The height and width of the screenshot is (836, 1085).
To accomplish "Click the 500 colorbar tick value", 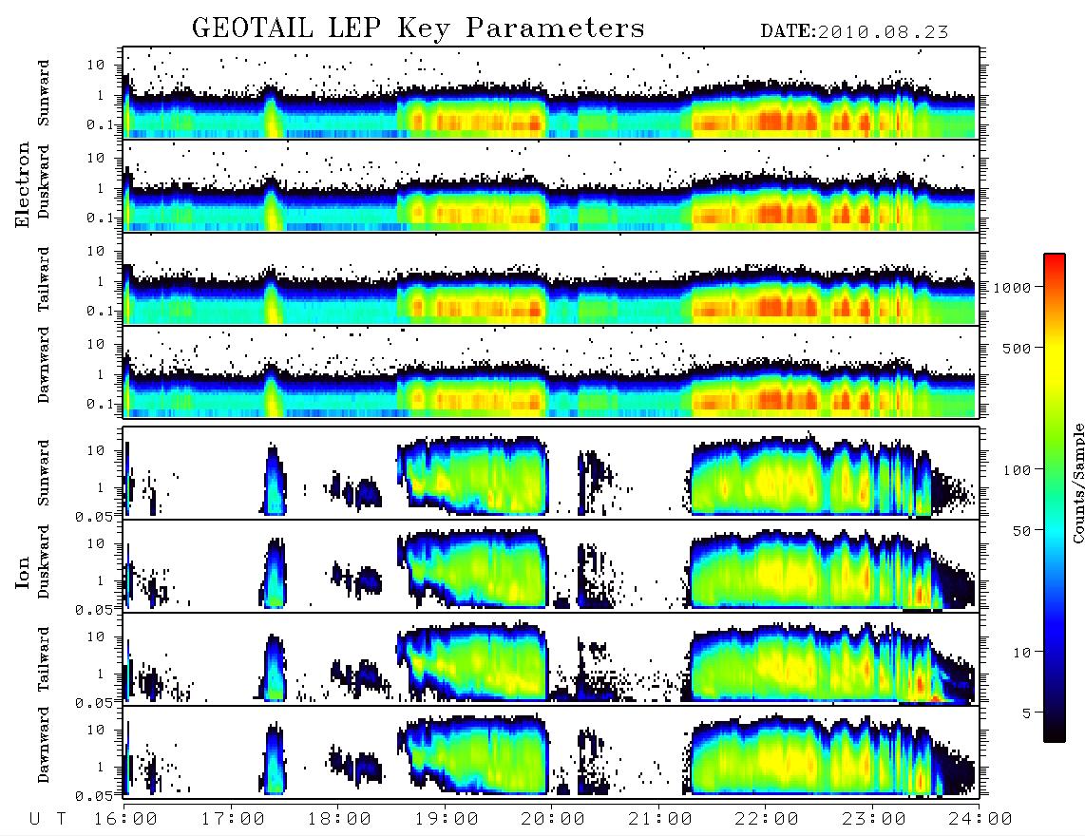I will (1018, 348).
